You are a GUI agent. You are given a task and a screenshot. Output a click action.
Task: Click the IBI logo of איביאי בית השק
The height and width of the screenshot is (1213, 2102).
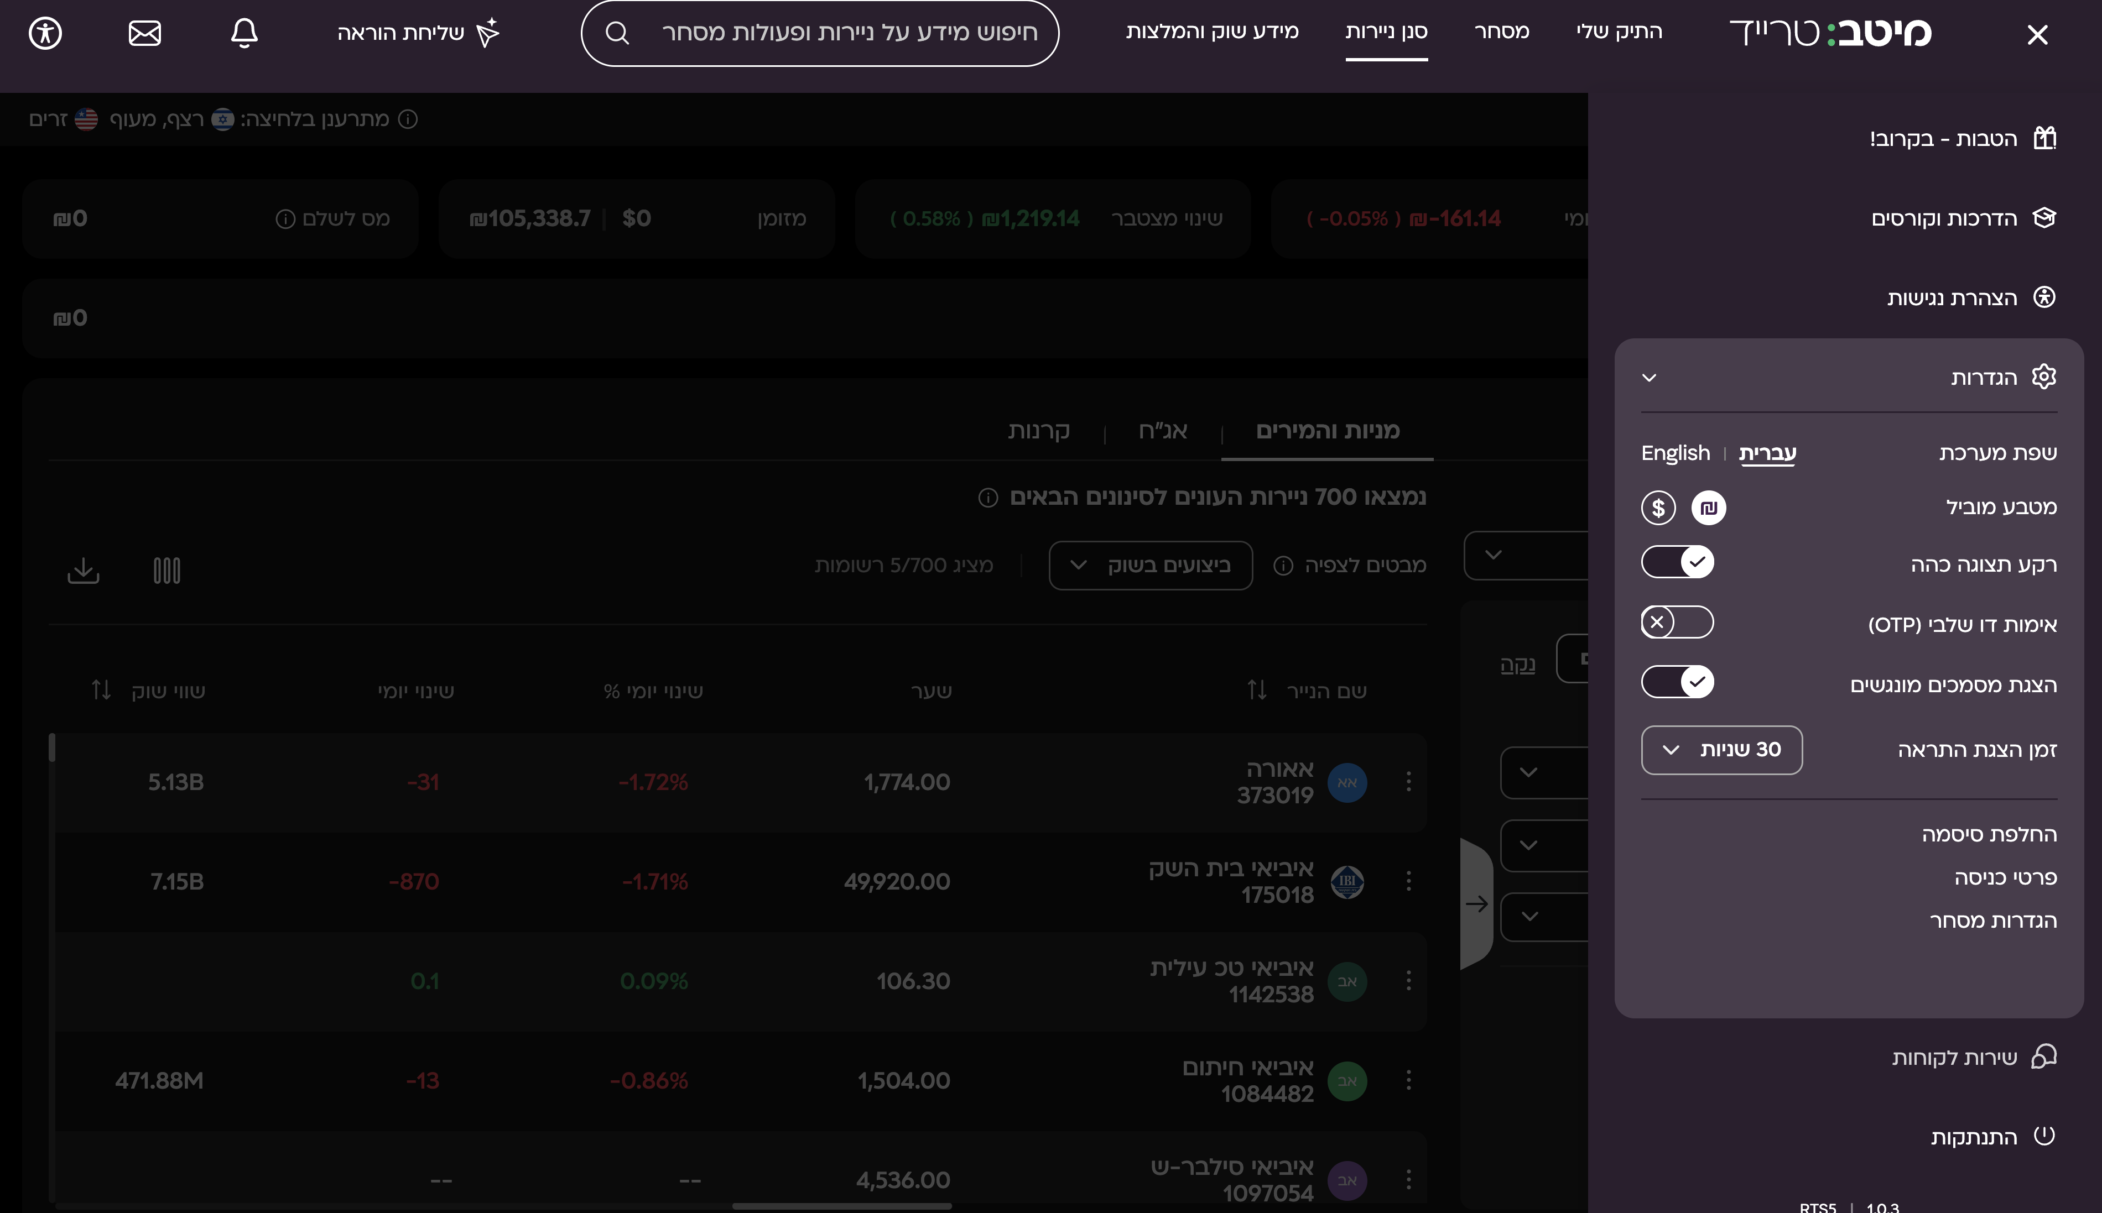(x=1347, y=881)
